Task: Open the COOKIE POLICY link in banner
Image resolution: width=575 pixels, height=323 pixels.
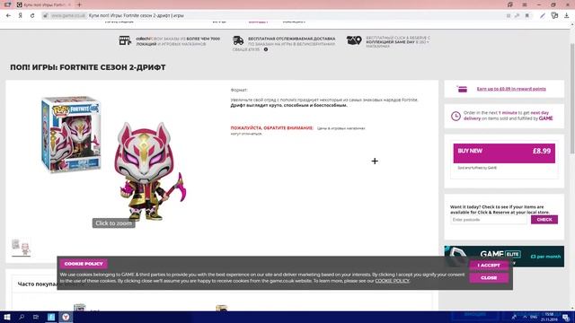Action: [392, 281]
